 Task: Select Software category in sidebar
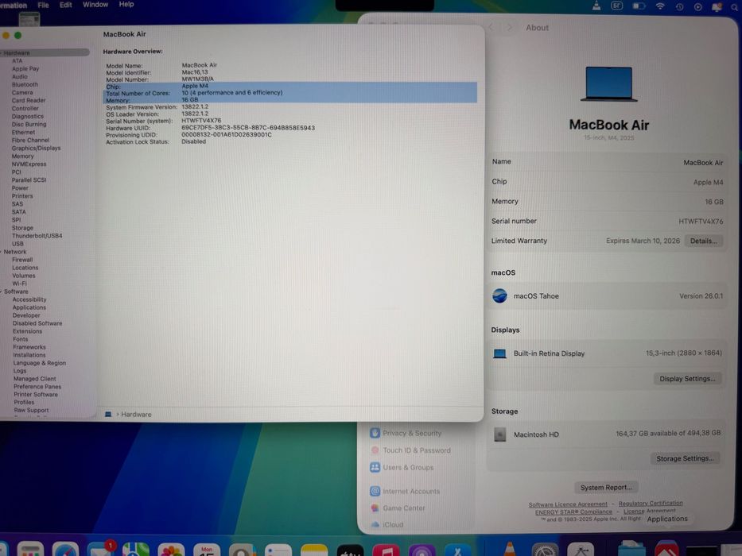(16, 292)
